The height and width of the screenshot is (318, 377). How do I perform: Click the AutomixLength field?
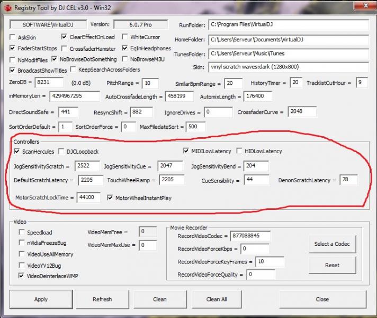pos(258,96)
